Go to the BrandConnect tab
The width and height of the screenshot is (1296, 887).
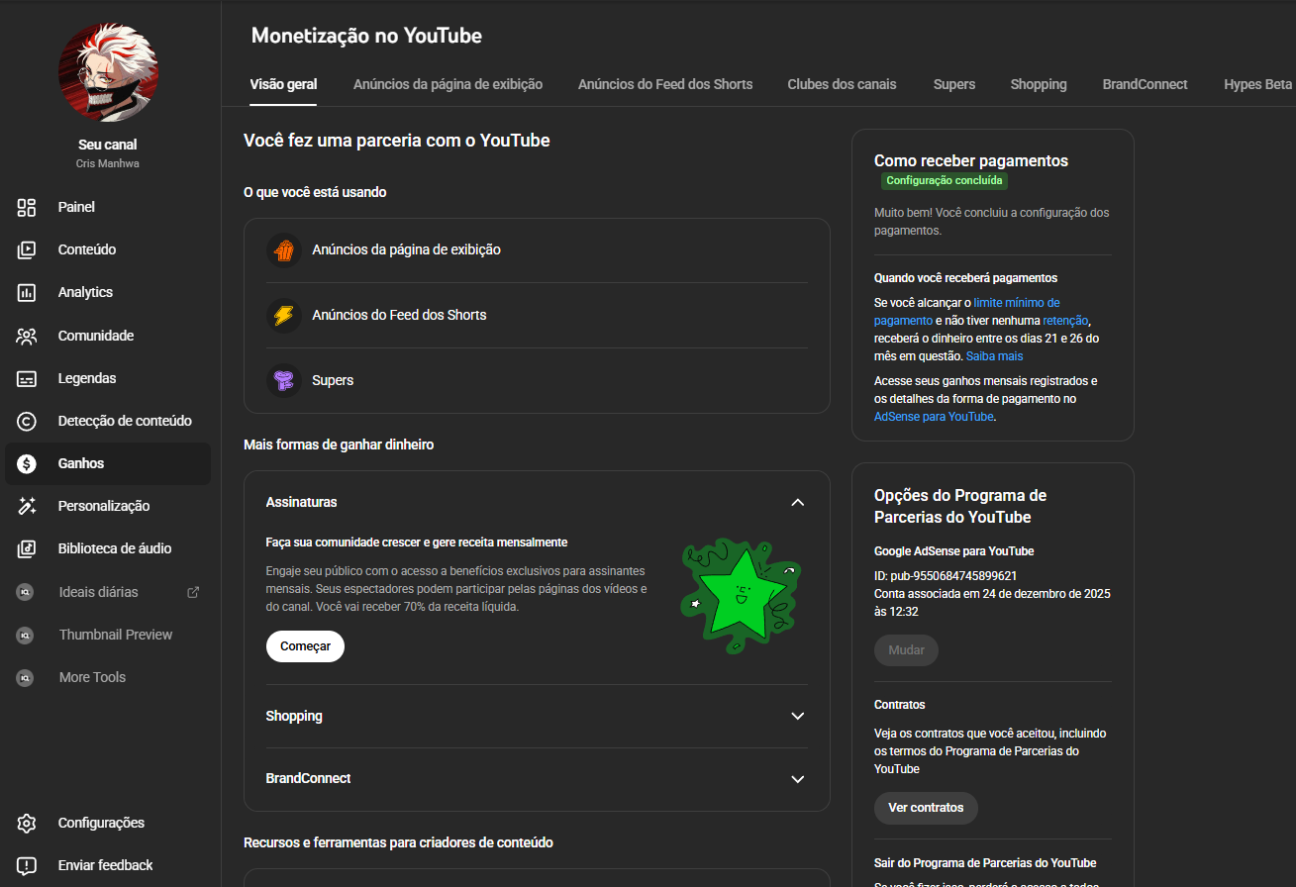pyautogui.click(x=1146, y=84)
